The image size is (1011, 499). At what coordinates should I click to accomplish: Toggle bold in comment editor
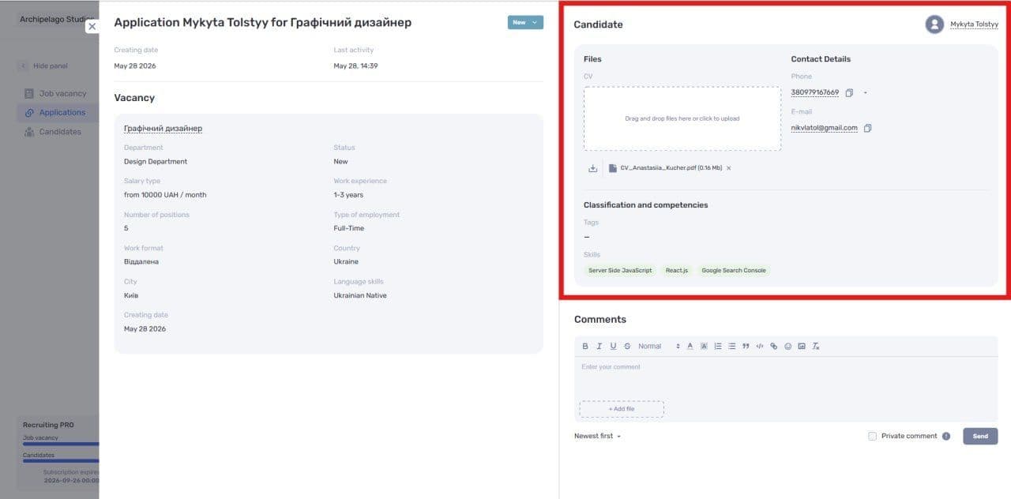(585, 346)
